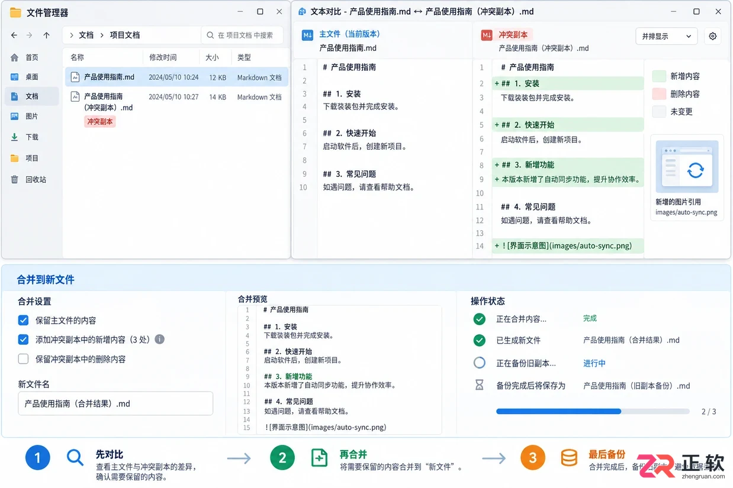733x488 pixels.
Task: Click the search magnifier in file manager
Action: [x=210, y=35]
